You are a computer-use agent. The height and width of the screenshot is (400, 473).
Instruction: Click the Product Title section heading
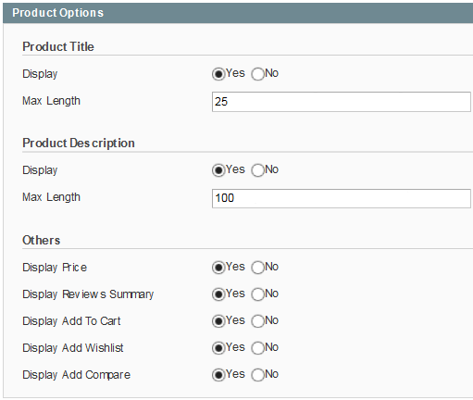(x=58, y=46)
